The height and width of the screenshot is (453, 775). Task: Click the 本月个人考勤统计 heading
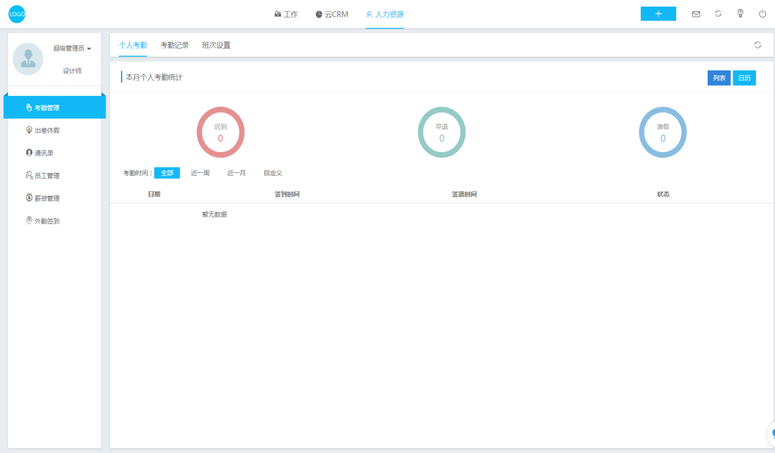[154, 77]
